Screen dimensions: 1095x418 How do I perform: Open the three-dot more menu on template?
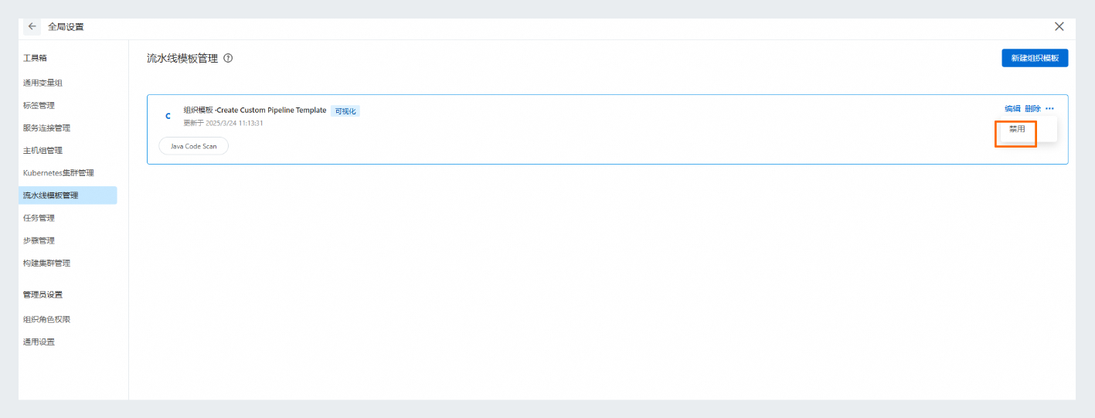pos(1049,109)
